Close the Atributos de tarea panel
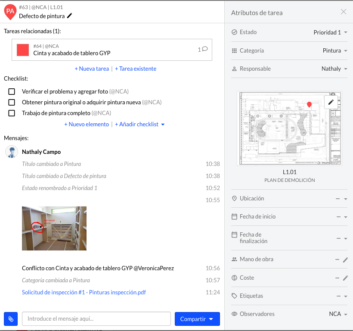 click(344, 12)
